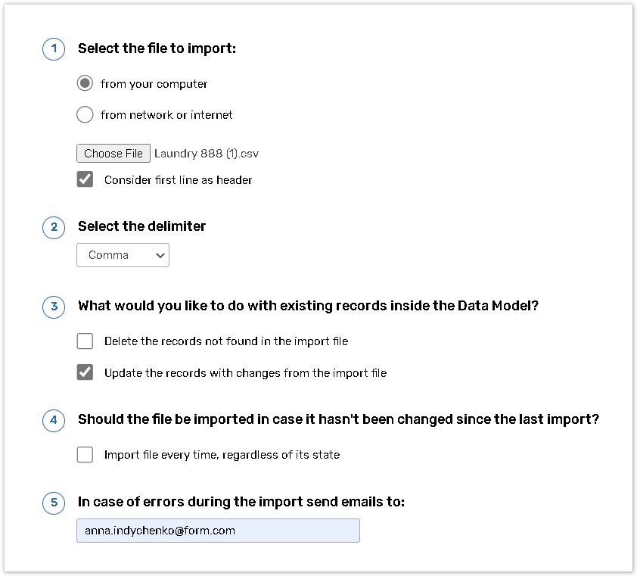Select 'from network or internet' radio button
This screenshot has height=576, width=637.
pyautogui.click(x=85, y=115)
